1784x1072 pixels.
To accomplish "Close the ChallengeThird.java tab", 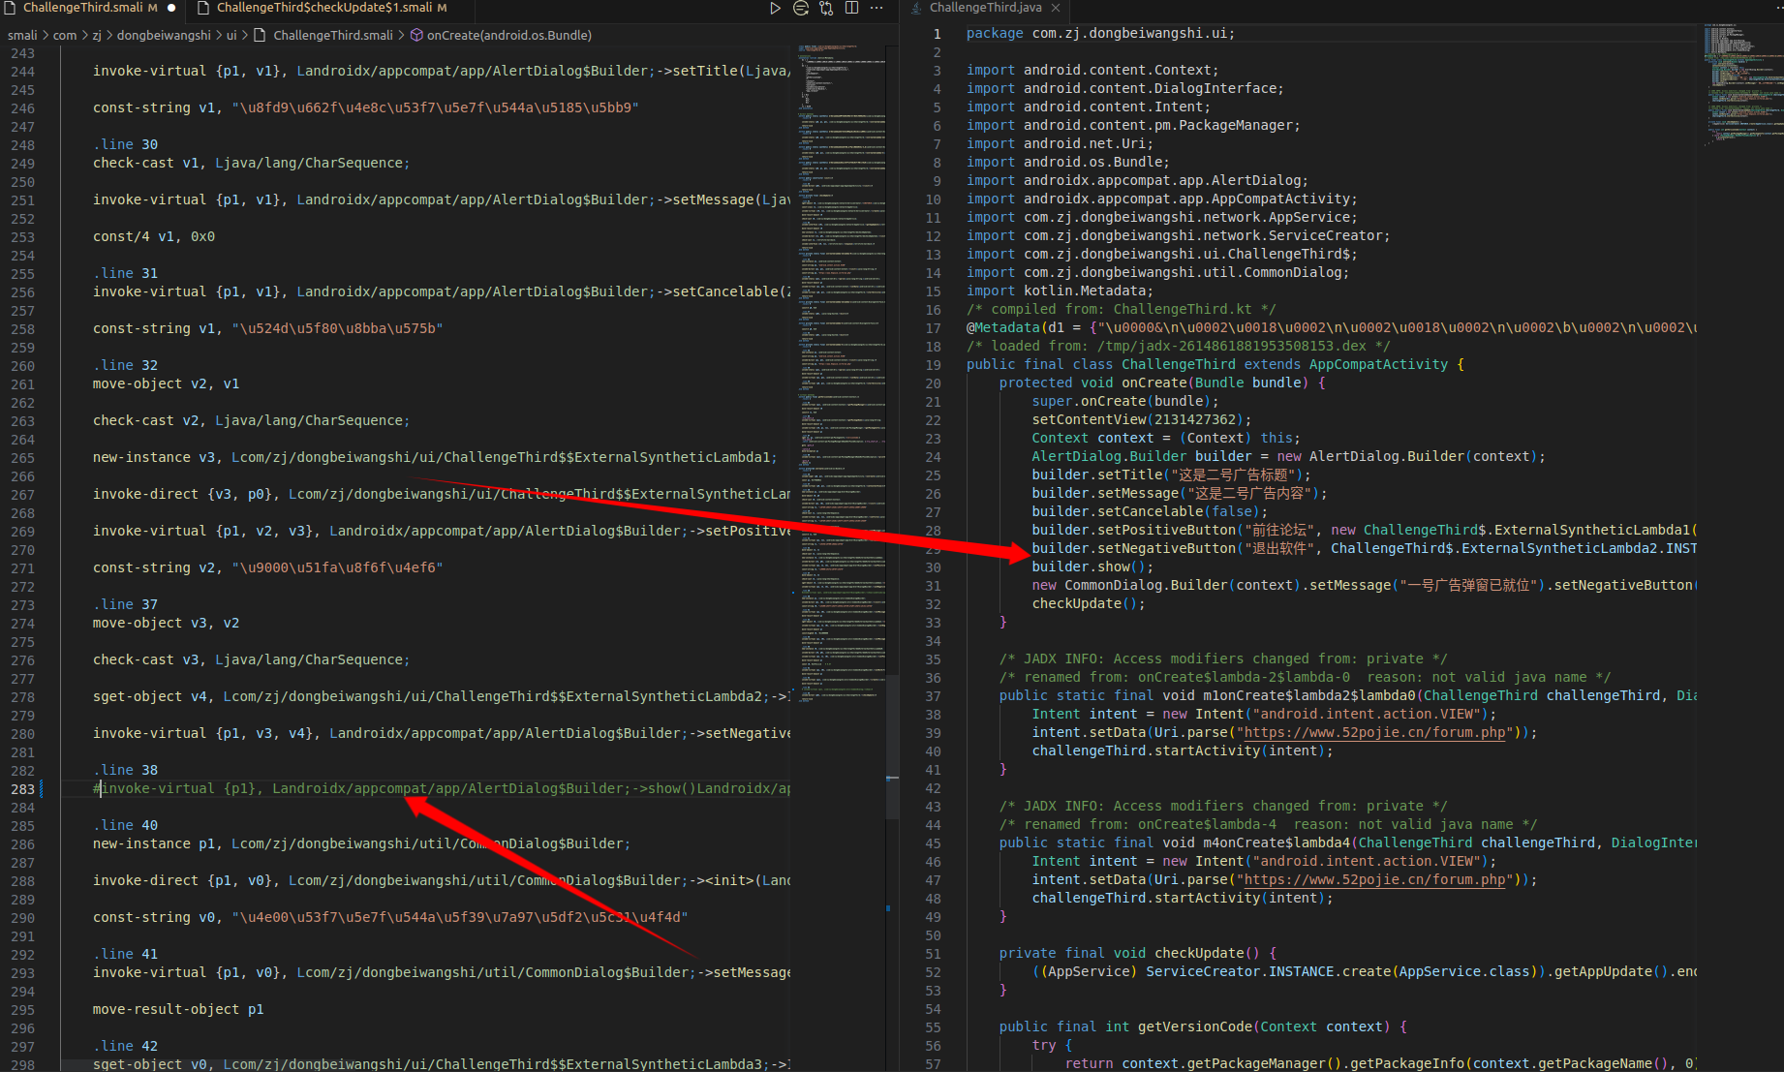I will coord(1056,8).
